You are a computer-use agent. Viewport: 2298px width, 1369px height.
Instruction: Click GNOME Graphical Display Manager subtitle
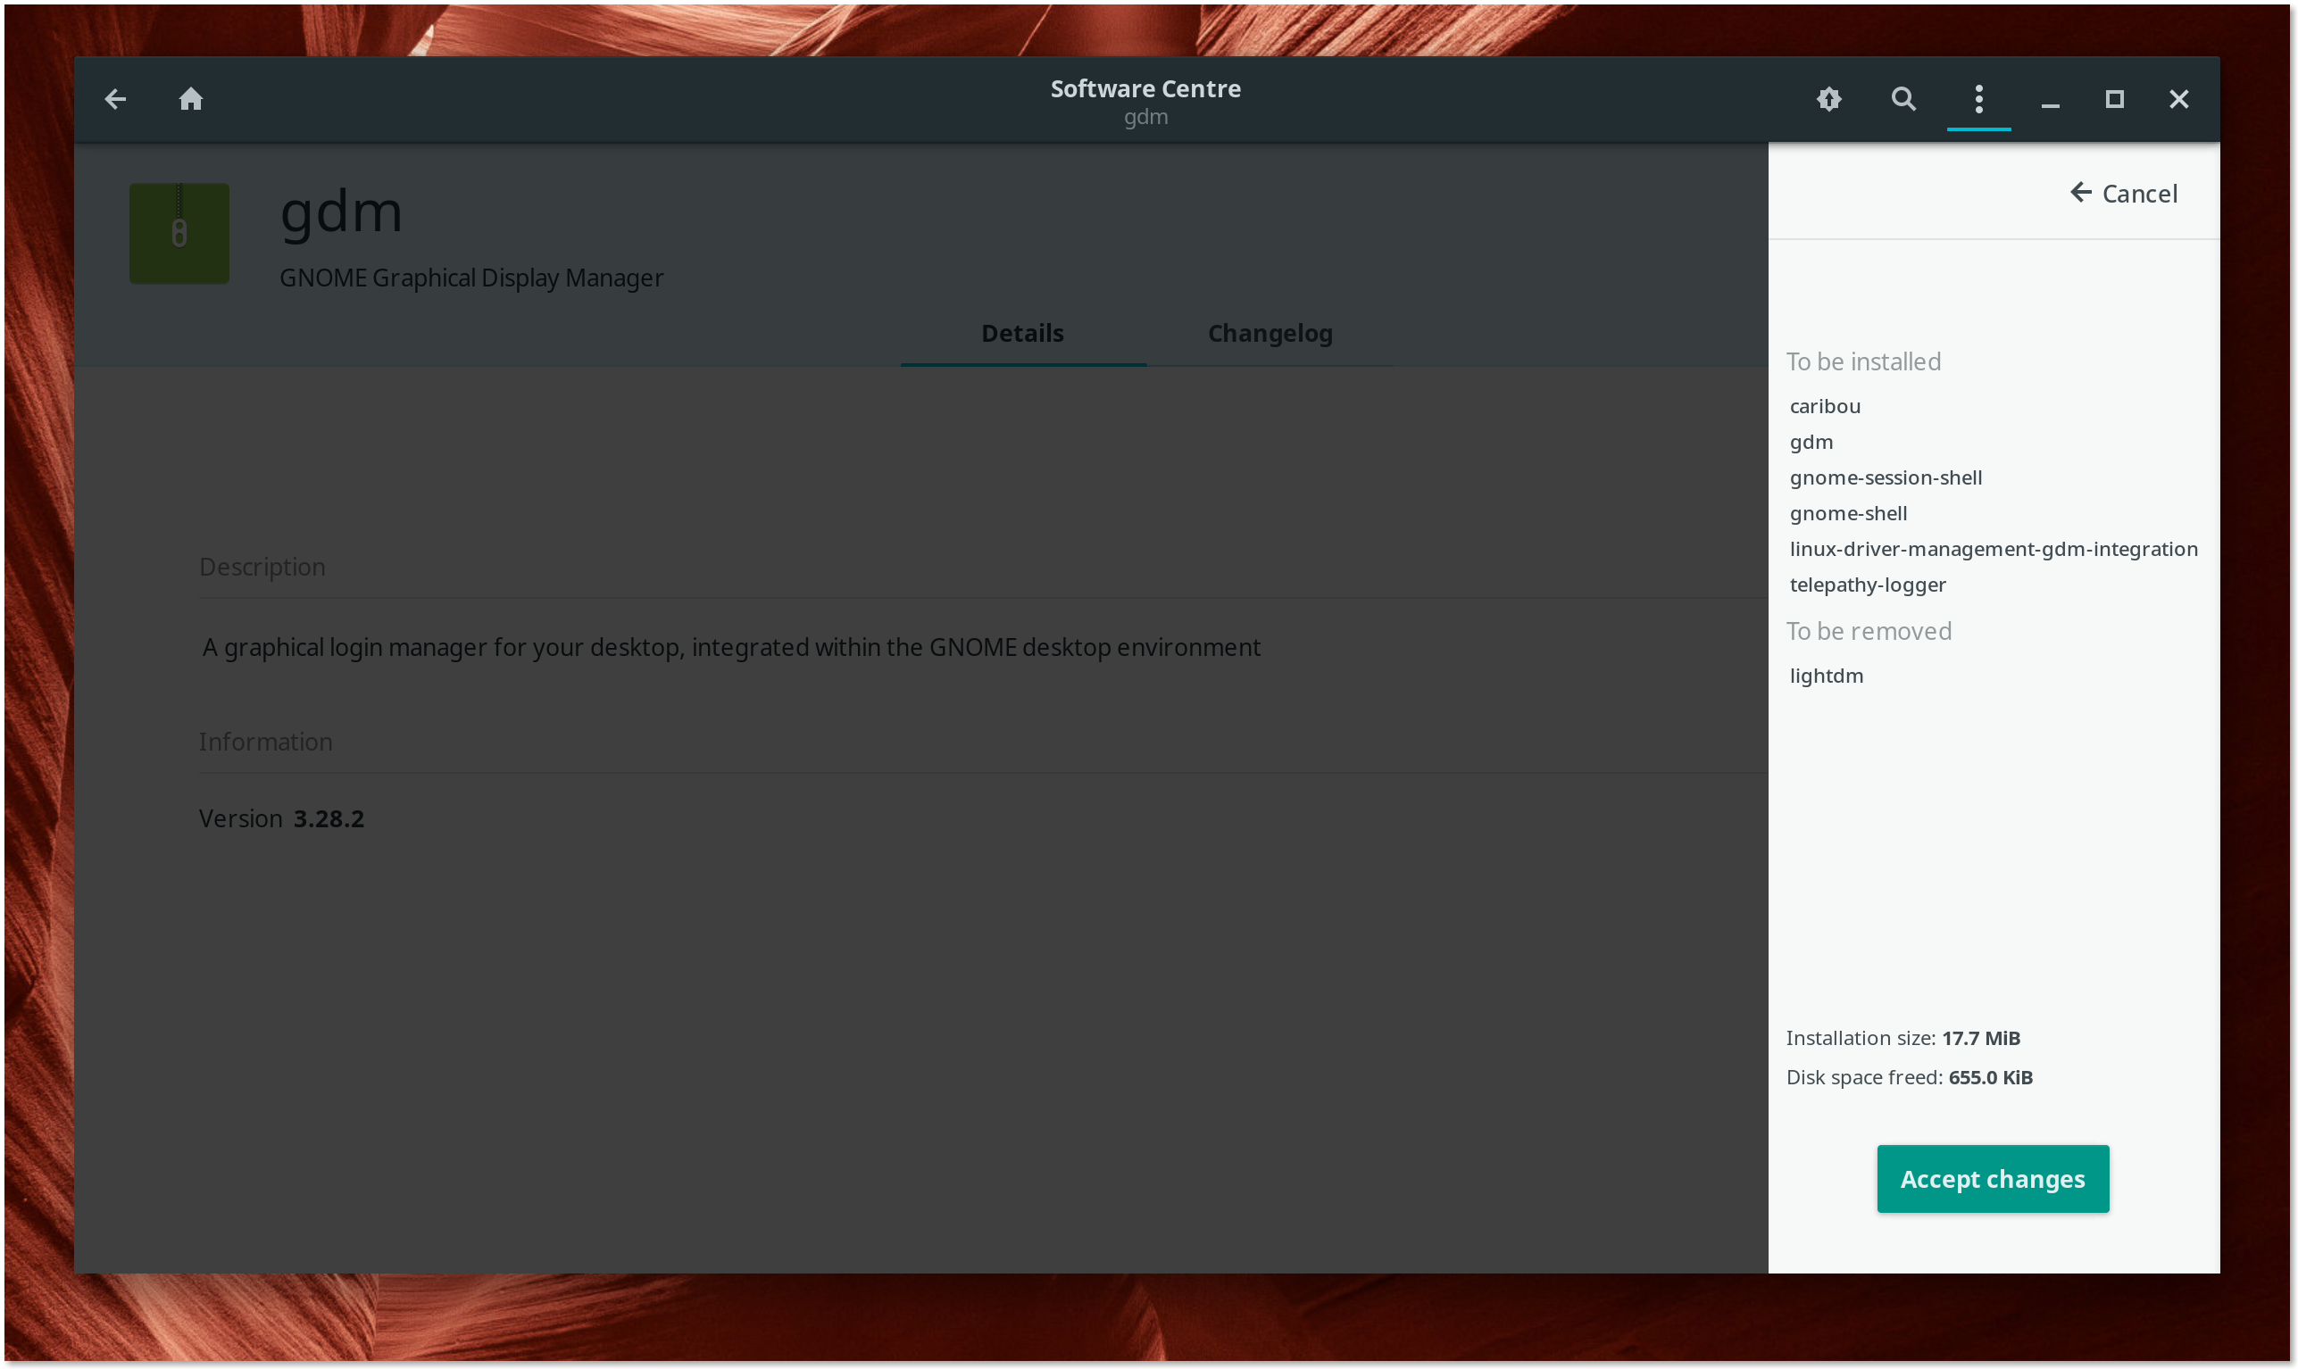point(470,278)
